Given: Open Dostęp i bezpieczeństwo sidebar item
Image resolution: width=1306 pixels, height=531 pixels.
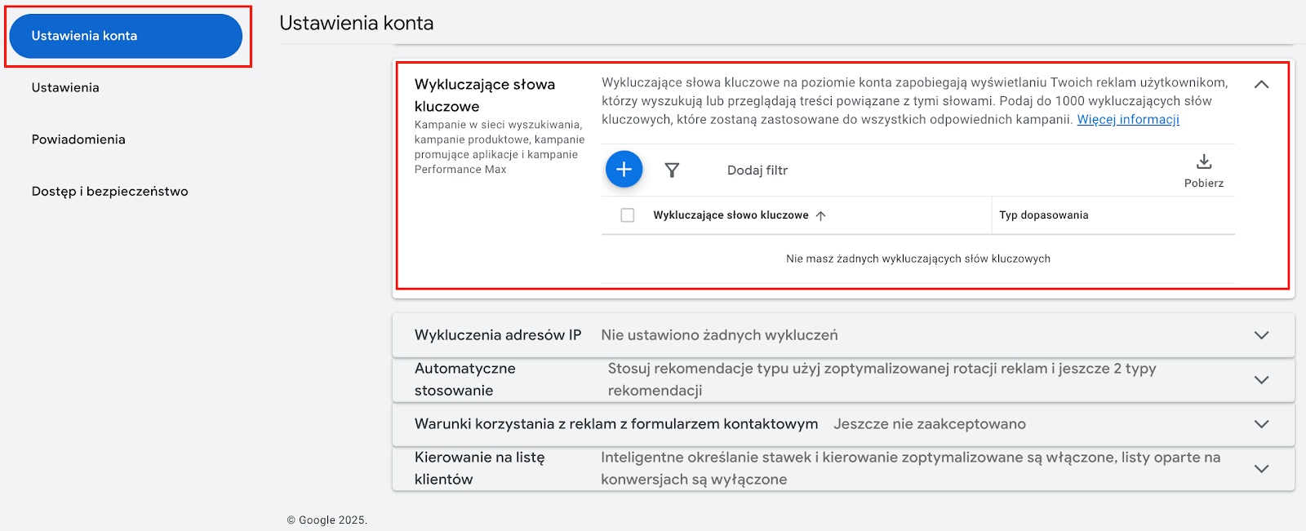Looking at the screenshot, I should (x=110, y=192).
